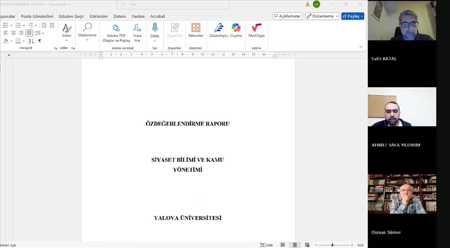Launch MathType add-in
This screenshot has height=248, width=450.
[256, 30]
